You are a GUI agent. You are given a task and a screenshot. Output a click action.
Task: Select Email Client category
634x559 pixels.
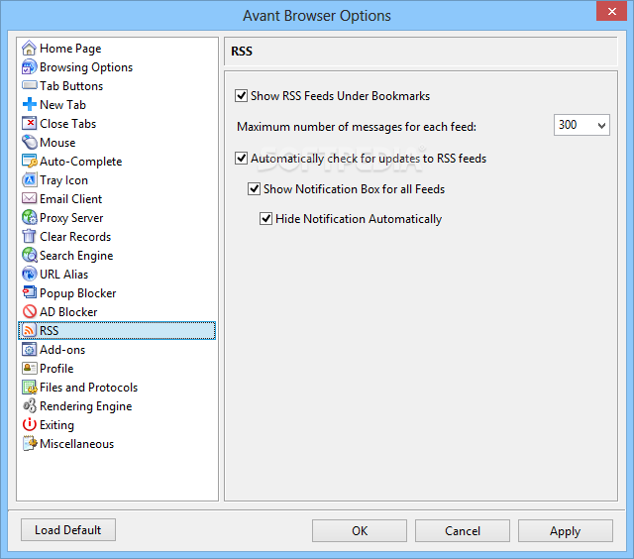click(x=70, y=198)
